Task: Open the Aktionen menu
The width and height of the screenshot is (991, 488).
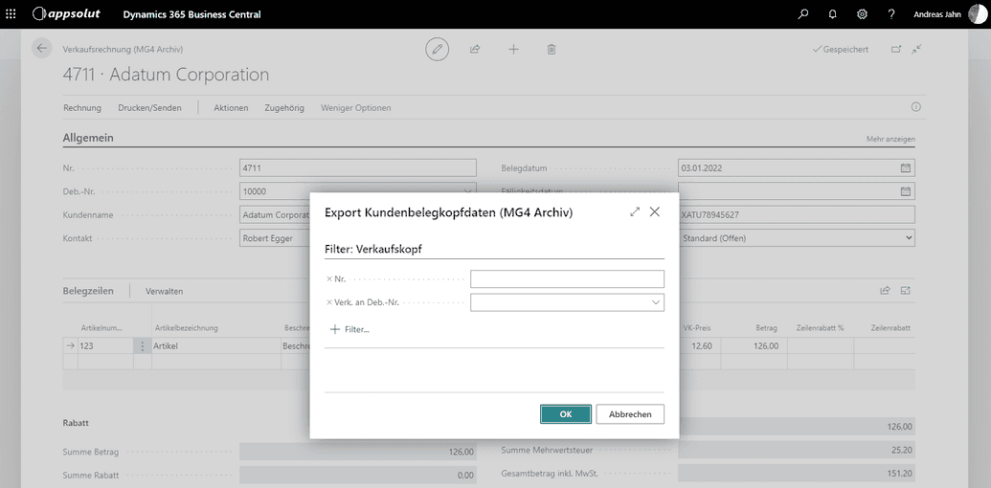Action: pyautogui.click(x=231, y=108)
